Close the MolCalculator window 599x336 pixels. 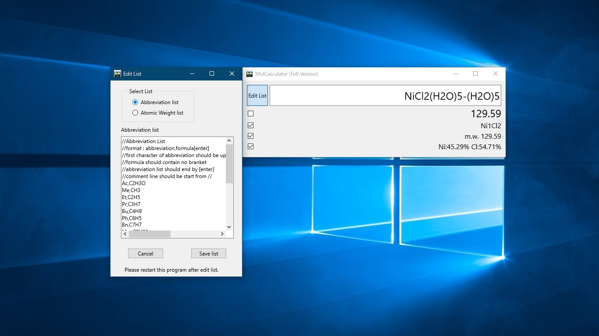point(496,73)
